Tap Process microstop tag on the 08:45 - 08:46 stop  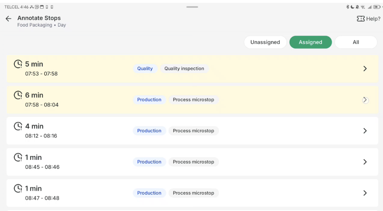[x=193, y=162]
